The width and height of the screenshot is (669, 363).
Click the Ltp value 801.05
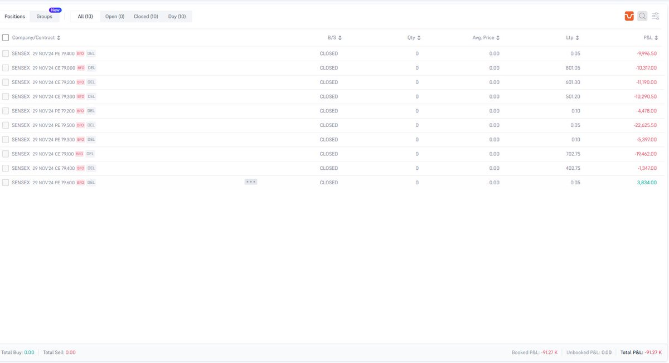coord(573,68)
